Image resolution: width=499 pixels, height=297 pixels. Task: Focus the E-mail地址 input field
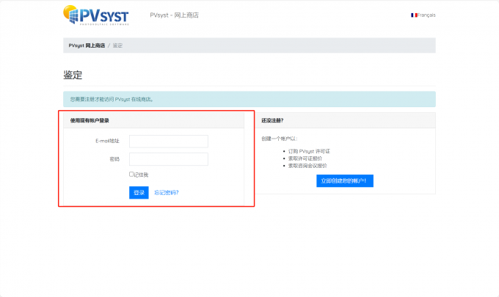click(169, 142)
